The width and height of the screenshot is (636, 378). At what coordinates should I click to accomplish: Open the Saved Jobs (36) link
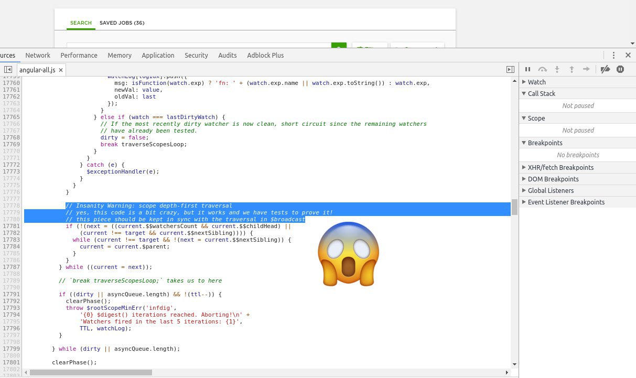tap(122, 23)
